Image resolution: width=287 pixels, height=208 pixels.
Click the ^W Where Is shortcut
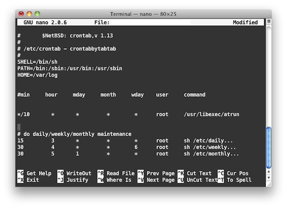click(x=114, y=180)
